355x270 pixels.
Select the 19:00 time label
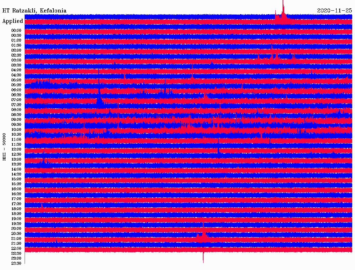coord(16,219)
